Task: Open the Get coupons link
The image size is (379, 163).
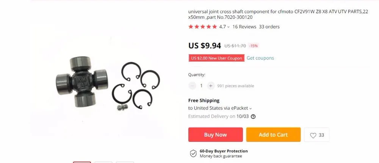Action: click(260, 58)
